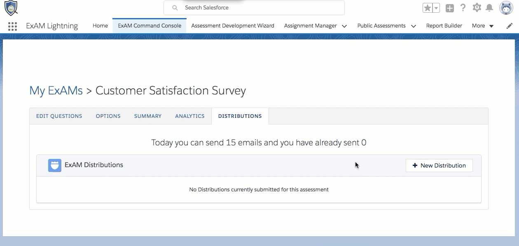
Task: Open the Help question mark icon
Action: click(463, 8)
